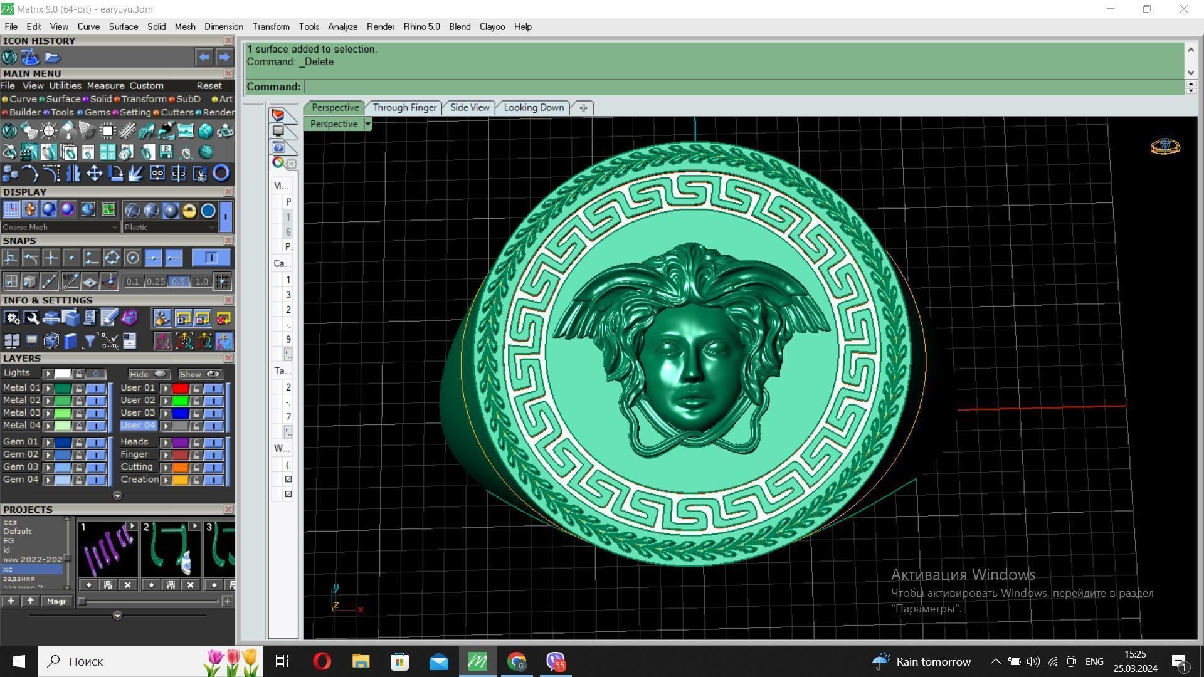
Task: Open the wrench settings icon in Info & Settings
Action: coord(31,318)
